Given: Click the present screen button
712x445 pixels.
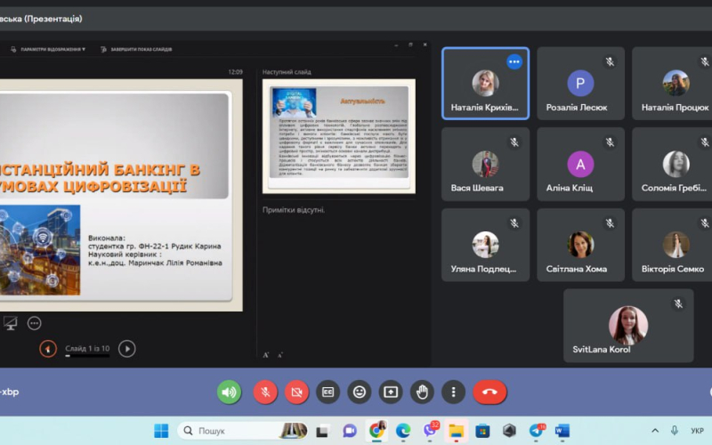Looking at the screenshot, I should (x=391, y=392).
